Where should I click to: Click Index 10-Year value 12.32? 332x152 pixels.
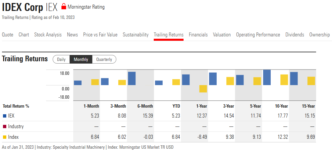click(283, 137)
